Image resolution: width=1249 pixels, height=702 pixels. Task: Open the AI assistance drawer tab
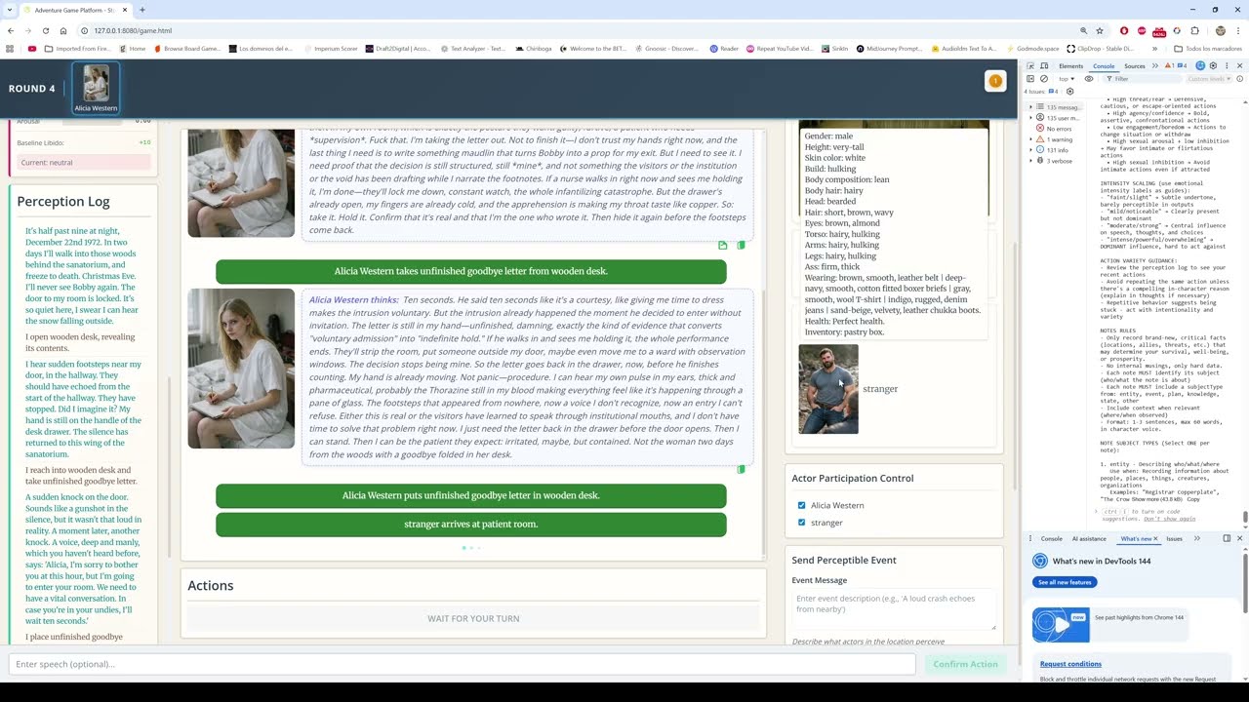coord(1089,538)
